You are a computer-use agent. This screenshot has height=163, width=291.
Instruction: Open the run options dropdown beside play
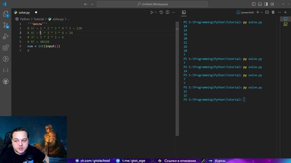156,12
